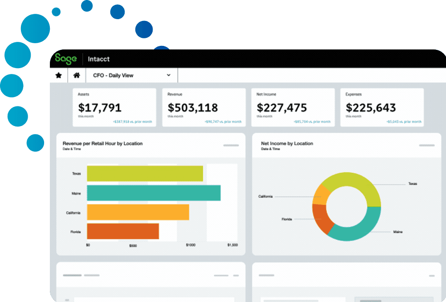Click the +$85,704 vs. prior month link
Image resolution: width=446 pixels, height=302 pixels.
[x=312, y=122]
